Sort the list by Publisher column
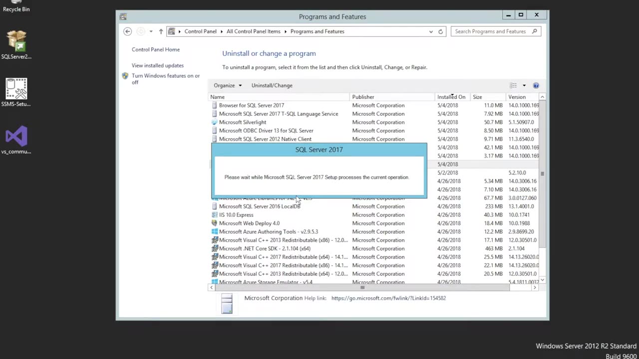Screen dimensions: 639x359 click(x=392, y=97)
